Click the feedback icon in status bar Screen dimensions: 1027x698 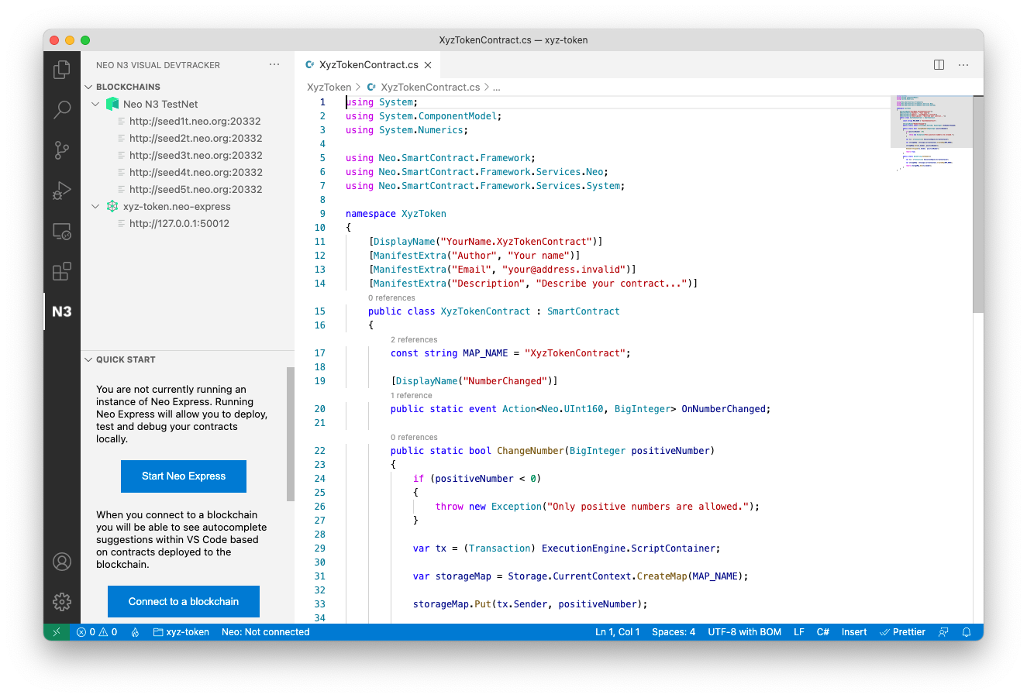[x=943, y=632]
